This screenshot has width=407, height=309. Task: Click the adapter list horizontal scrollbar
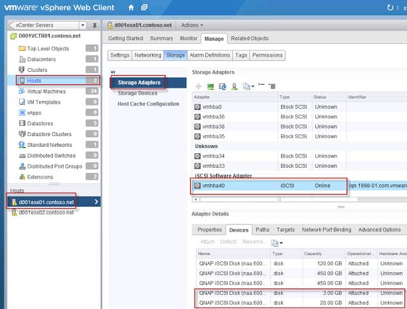click(x=279, y=200)
